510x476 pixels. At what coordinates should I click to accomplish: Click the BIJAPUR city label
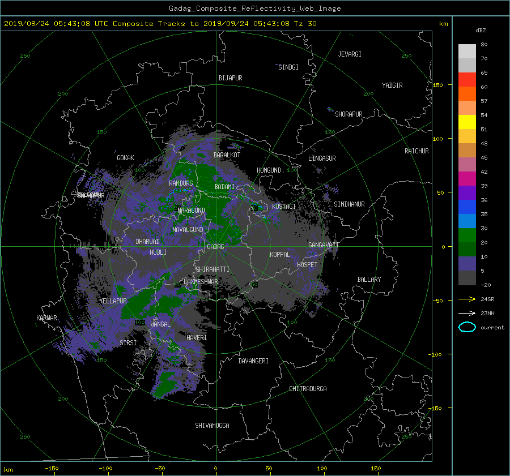tap(230, 78)
